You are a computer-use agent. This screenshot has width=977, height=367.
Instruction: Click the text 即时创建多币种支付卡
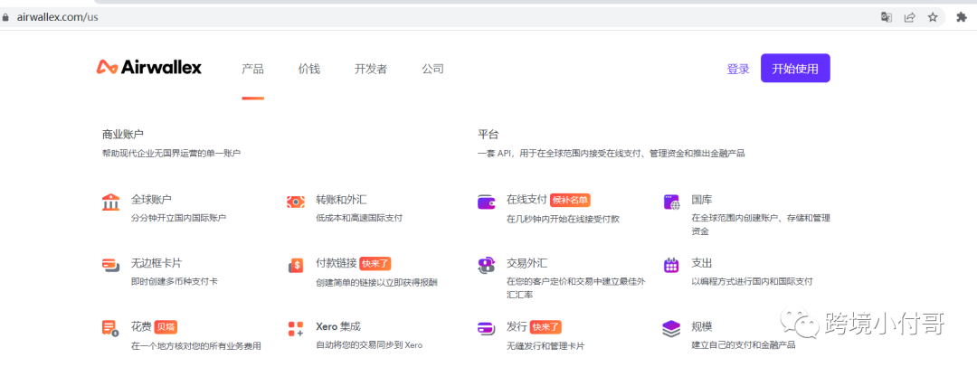tap(175, 282)
